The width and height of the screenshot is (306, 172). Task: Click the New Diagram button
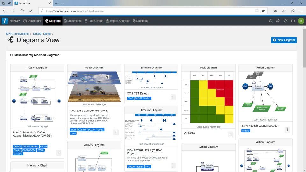pyautogui.click(x=284, y=40)
